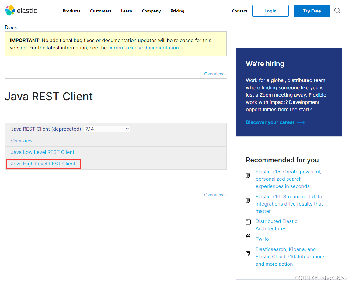Click the article icon beside Elastic 7.15 recommendation
Screen dimensions: 352x283
click(248, 175)
